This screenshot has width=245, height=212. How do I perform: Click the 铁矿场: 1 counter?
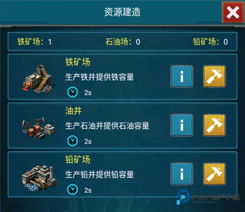pyautogui.click(x=35, y=42)
